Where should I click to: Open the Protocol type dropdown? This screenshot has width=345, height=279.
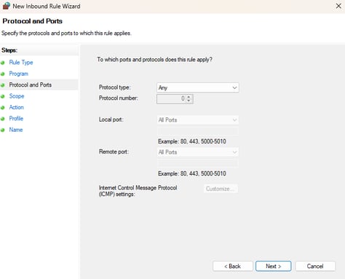click(x=198, y=87)
